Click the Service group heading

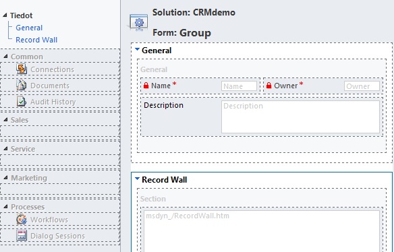pyautogui.click(x=23, y=149)
